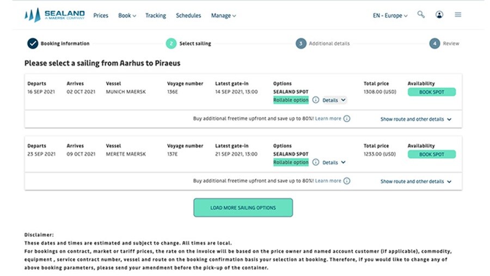Book spot on the 1308.00 USD sailing

(431, 92)
